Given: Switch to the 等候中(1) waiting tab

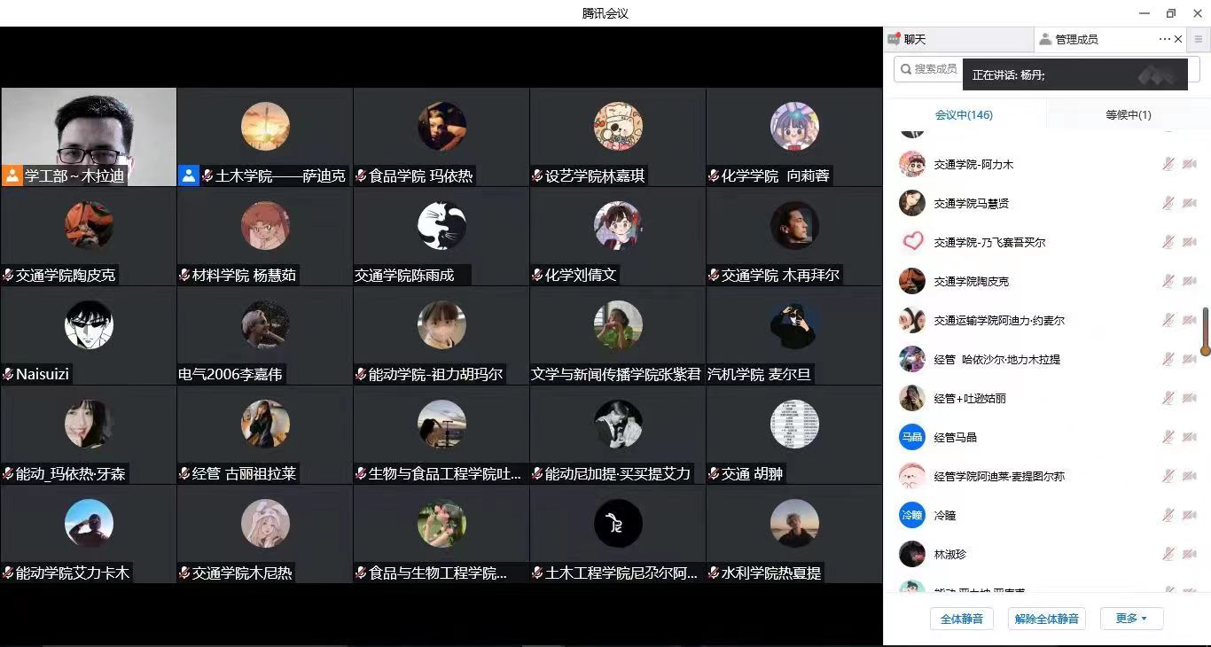Looking at the screenshot, I should pos(1128,115).
